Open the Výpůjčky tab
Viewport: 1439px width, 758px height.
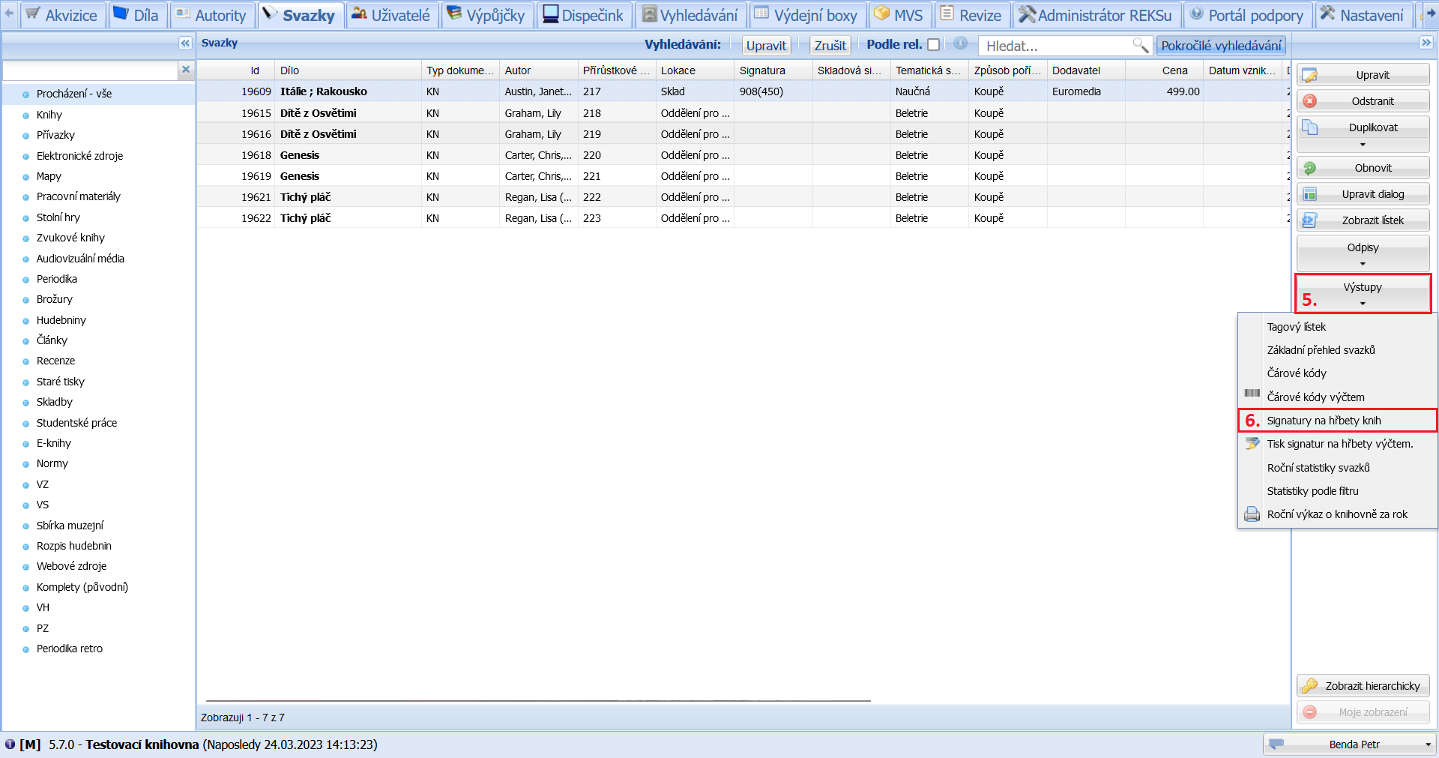tap(486, 15)
